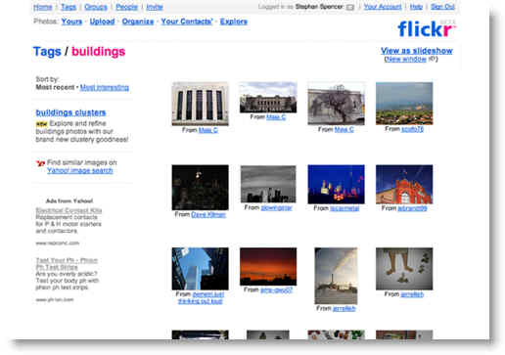Open the white columned building thumbnail
The width and height of the screenshot is (505, 355).
click(201, 104)
